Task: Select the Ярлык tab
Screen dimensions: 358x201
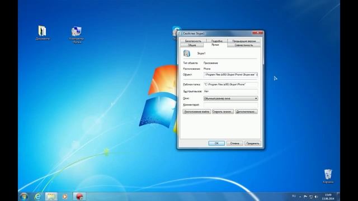Action: (x=215, y=45)
